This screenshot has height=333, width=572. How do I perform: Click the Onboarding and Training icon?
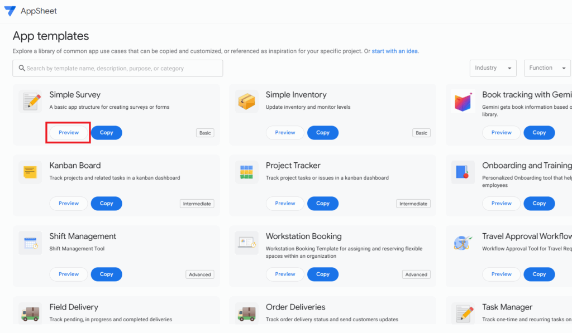pos(463,172)
